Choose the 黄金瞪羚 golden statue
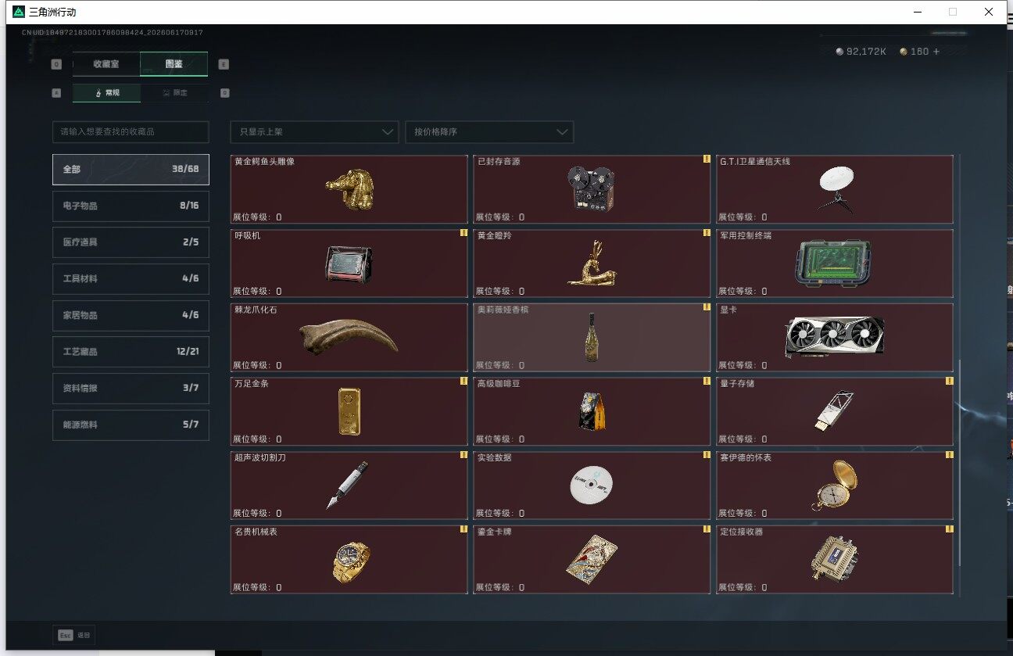Viewport: 1013px width, 656px height. (592, 263)
